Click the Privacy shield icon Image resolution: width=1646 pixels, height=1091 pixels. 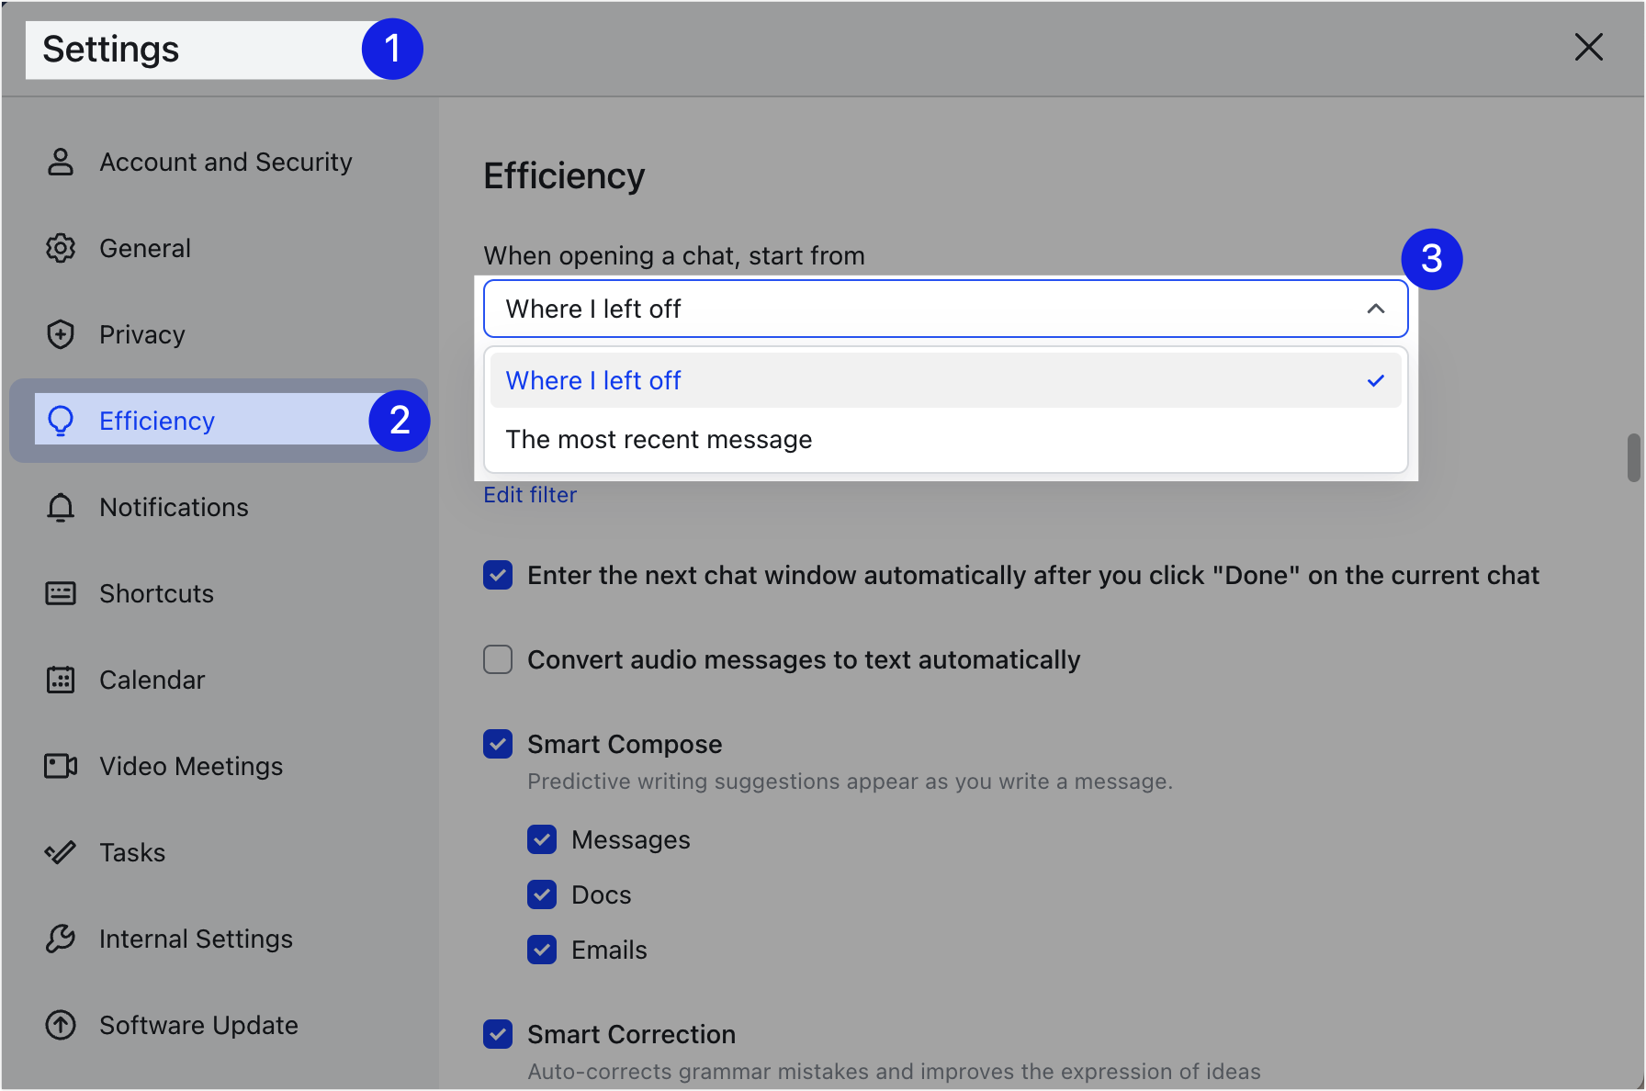click(x=60, y=334)
